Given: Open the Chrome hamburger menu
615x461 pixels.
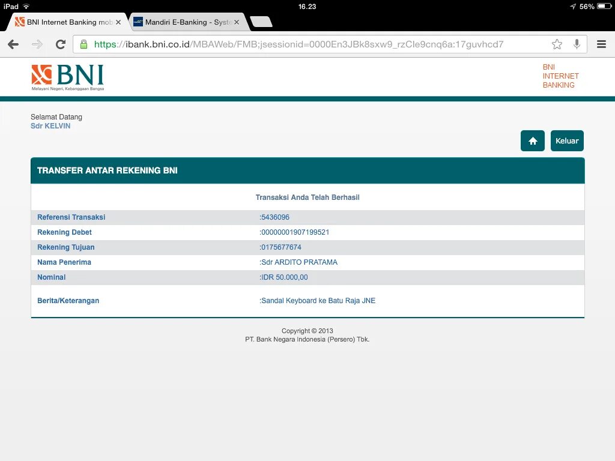Looking at the screenshot, I should [601, 44].
